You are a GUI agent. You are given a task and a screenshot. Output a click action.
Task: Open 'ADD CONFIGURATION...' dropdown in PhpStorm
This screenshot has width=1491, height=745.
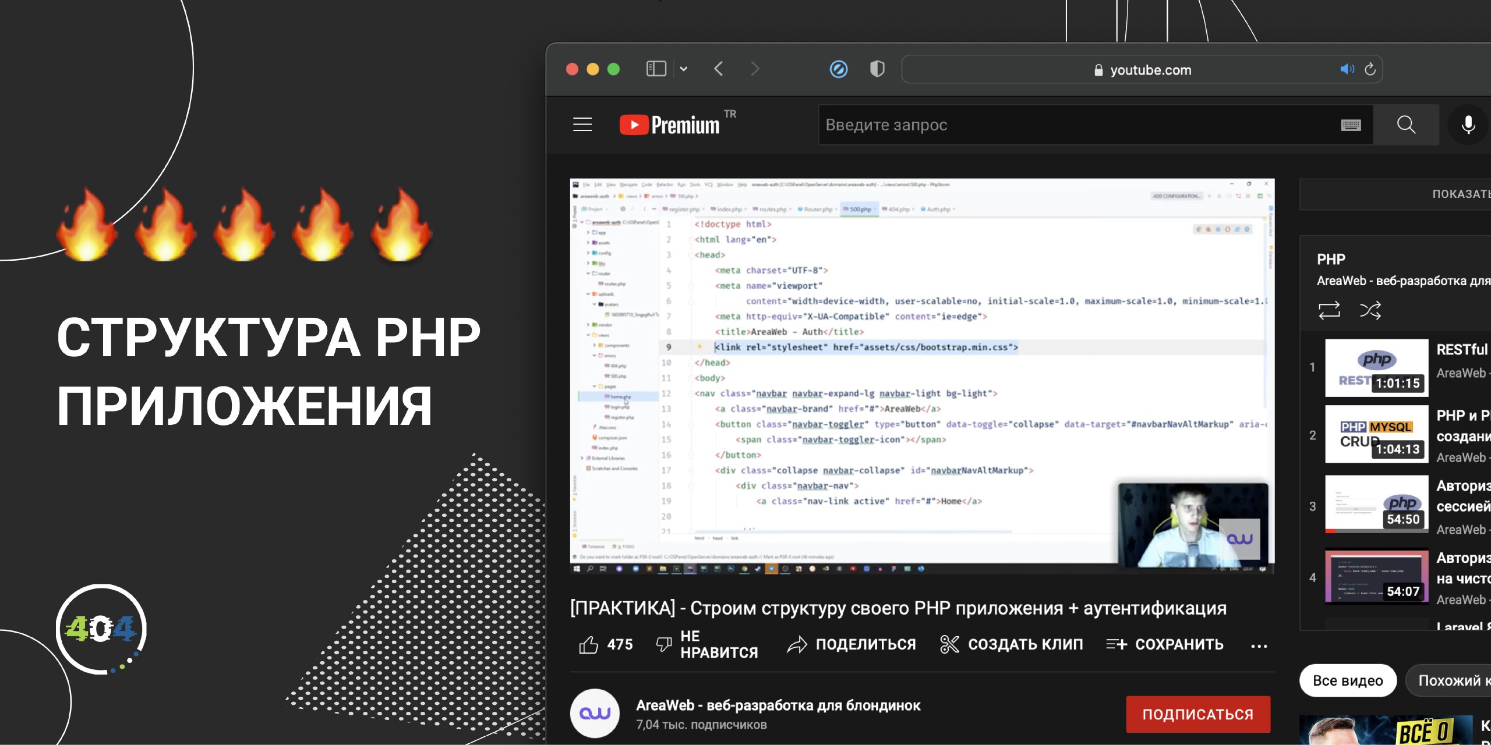point(1176,196)
